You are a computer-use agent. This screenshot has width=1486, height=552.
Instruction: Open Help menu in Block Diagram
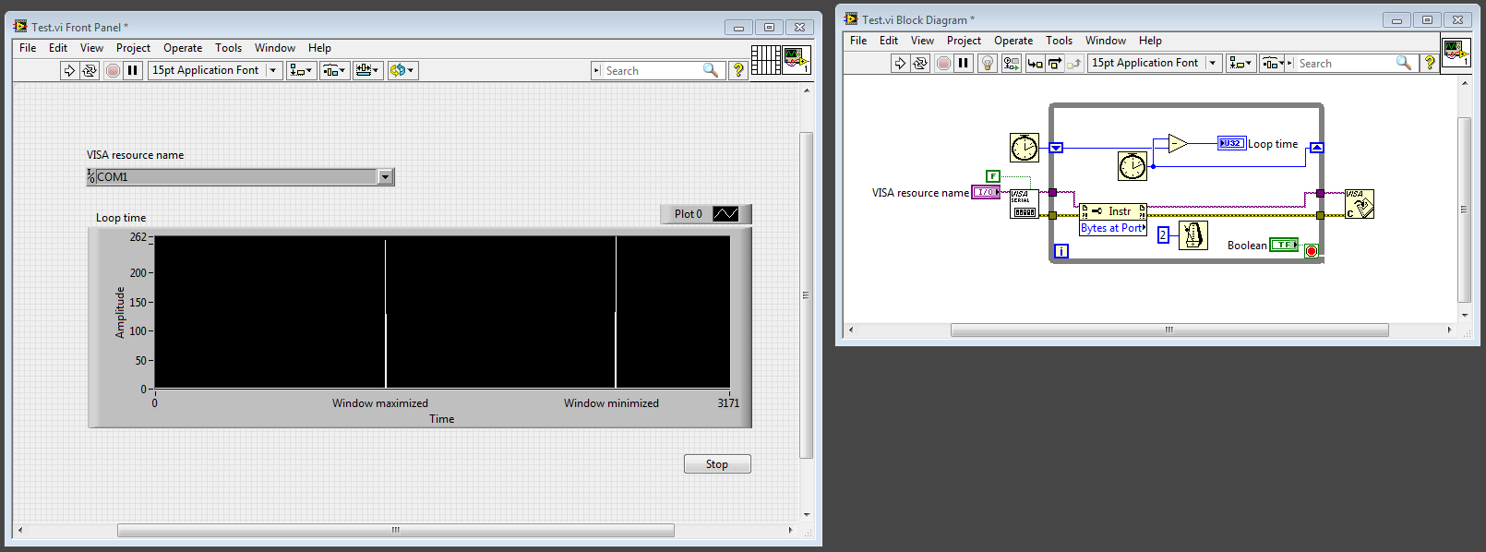(1150, 41)
